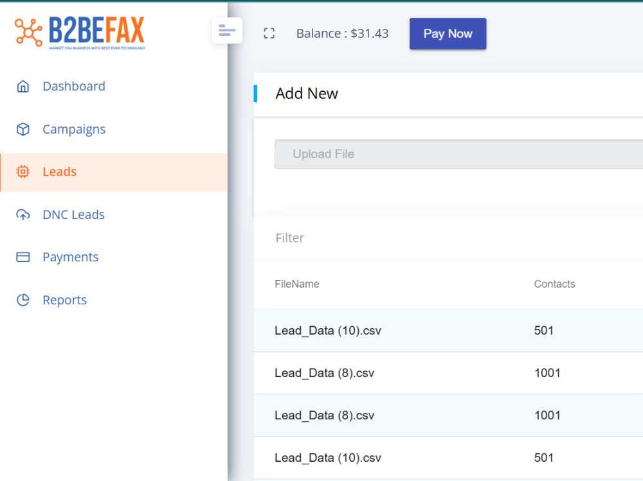Screen dimensions: 643x481
Task: Click the Pay Now button
Action: click(448, 33)
